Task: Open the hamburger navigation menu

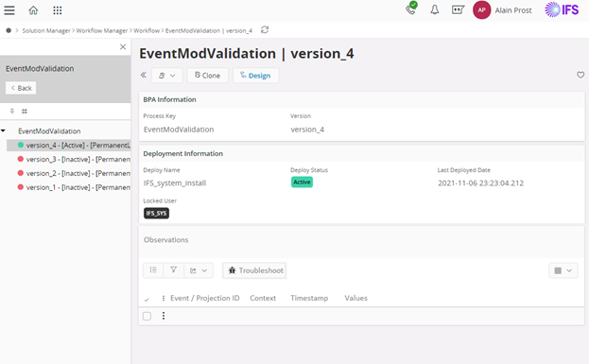Action: click(9, 10)
